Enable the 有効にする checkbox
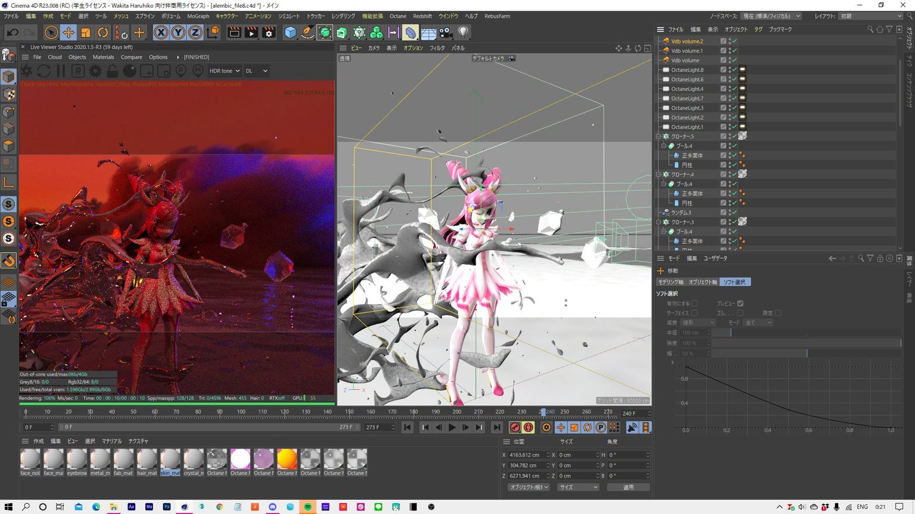 [695, 303]
